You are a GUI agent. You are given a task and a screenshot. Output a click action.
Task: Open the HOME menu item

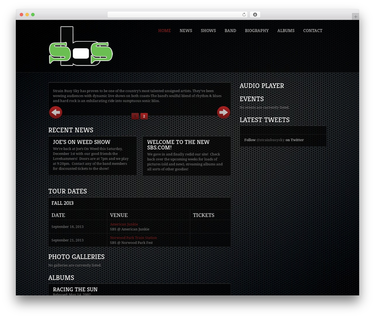(164, 31)
